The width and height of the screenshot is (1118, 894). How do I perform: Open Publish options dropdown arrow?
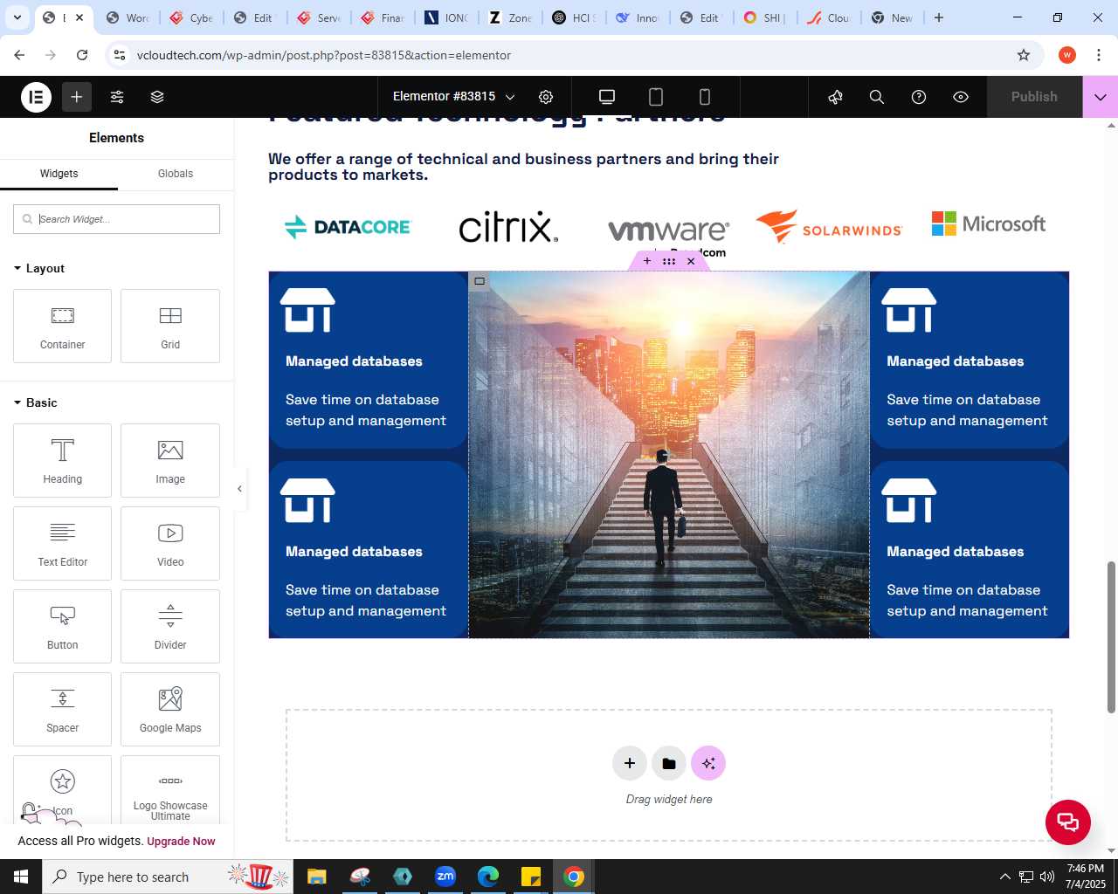(x=1101, y=97)
